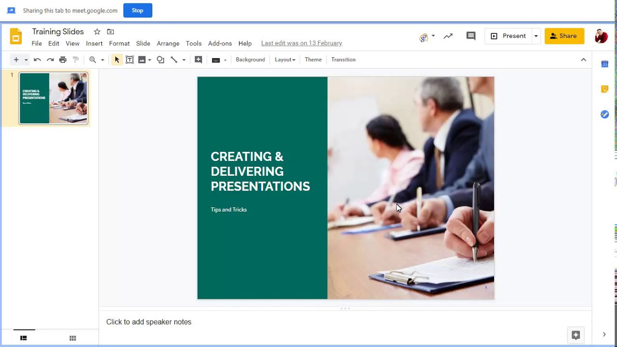
Task: Open the Add-ons menu
Action: coord(220,43)
